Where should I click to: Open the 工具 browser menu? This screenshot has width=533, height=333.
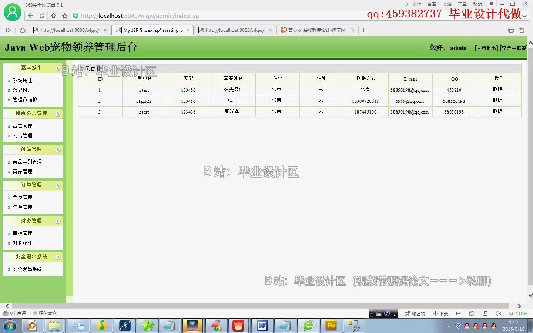click(462, 4)
